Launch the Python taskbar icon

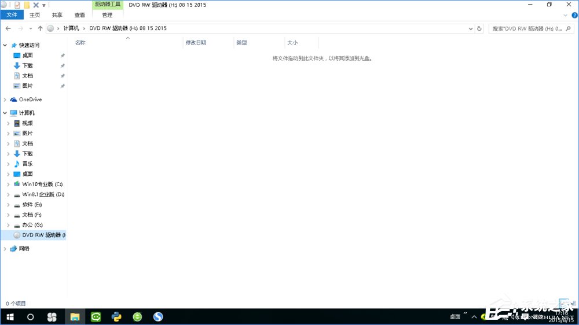pos(117,317)
